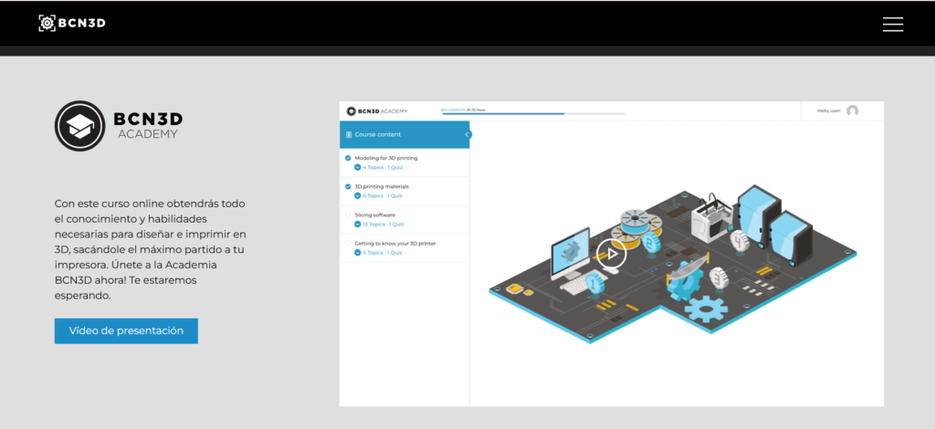Open the hamburger menu in the header

893,24
